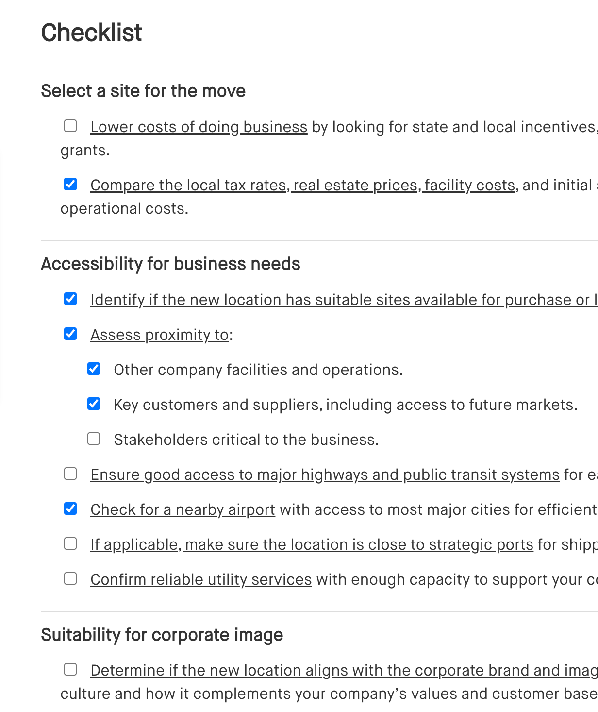
Task: Check the 'Confirm reliable utility services' checkbox
Action: [70, 579]
